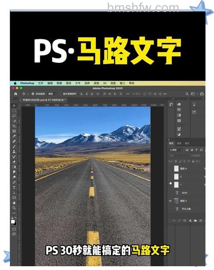
Task: Select the Path Selection tool
Action: (x=14, y=193)
